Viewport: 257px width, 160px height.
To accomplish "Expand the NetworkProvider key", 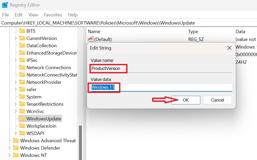I will pyautogui.click(x=15, y=82).
